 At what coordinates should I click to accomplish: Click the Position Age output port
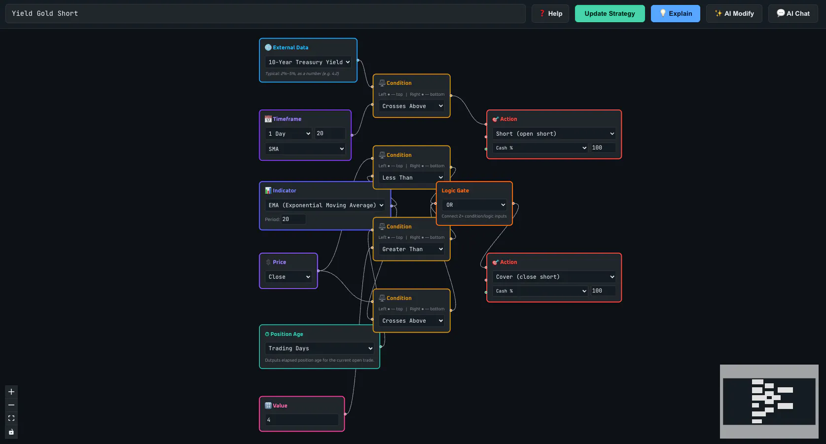380,346
